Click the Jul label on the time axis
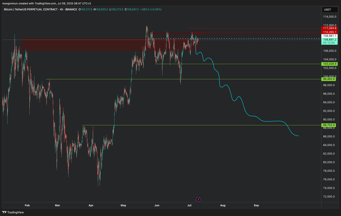Image resolution: width=341 pixels, height=216 pixels. pos(189,205)
